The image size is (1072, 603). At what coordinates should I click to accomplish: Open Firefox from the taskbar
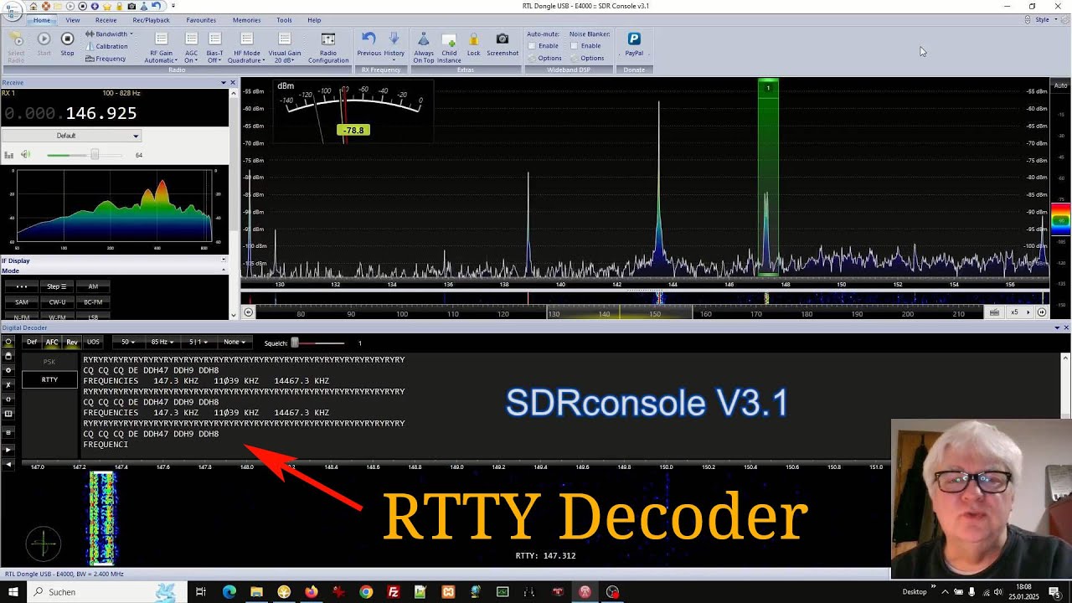(x=312, y=591)
